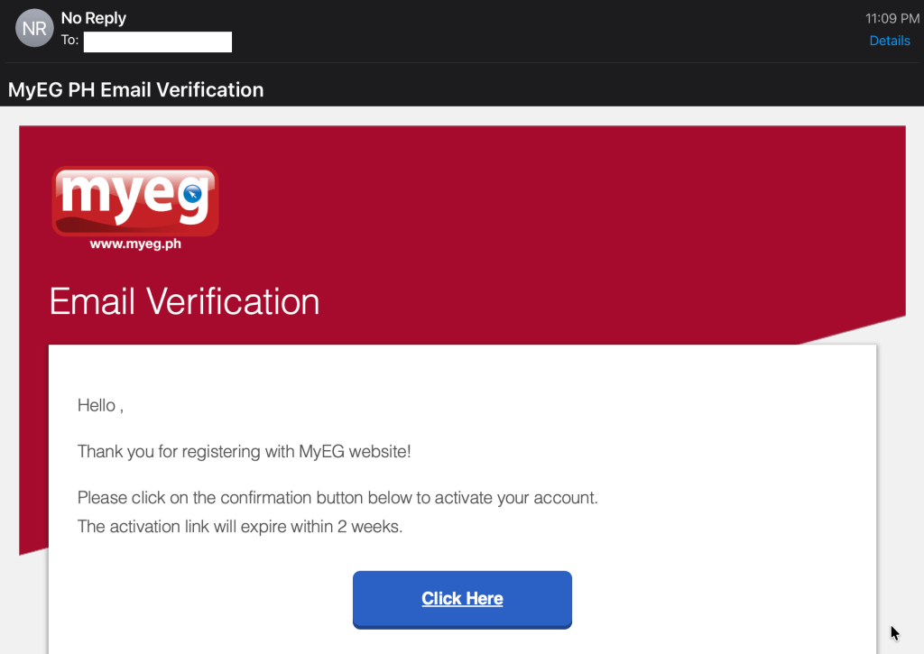This screenshot has height=654, width=924.
Task: Click the redacted green recipient address
Action: point(158,41)
